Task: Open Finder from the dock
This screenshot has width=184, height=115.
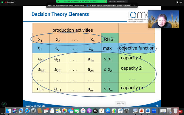Action: click(8, 111)
